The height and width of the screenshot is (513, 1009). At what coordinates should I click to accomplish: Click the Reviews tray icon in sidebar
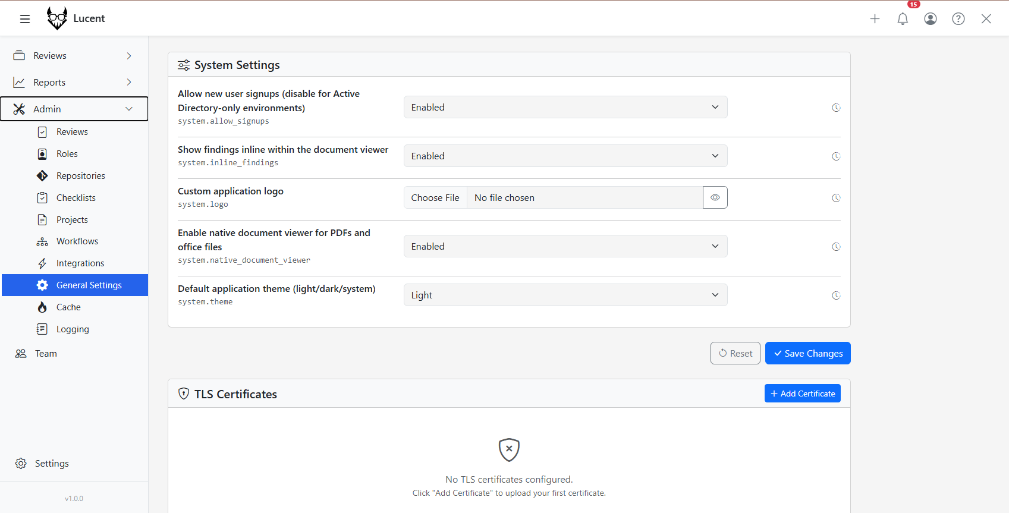(19, 55)
